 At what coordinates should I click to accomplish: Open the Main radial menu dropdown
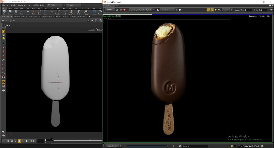tap(75, 5)
